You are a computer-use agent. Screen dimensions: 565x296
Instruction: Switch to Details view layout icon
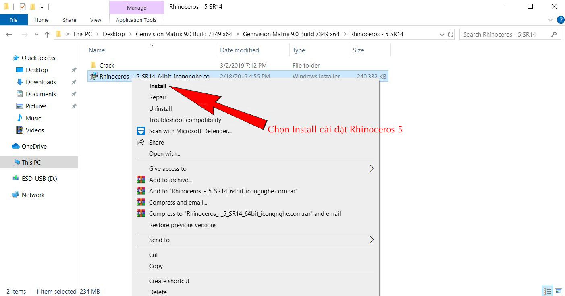pyautogui.click(x=548, y=291)
